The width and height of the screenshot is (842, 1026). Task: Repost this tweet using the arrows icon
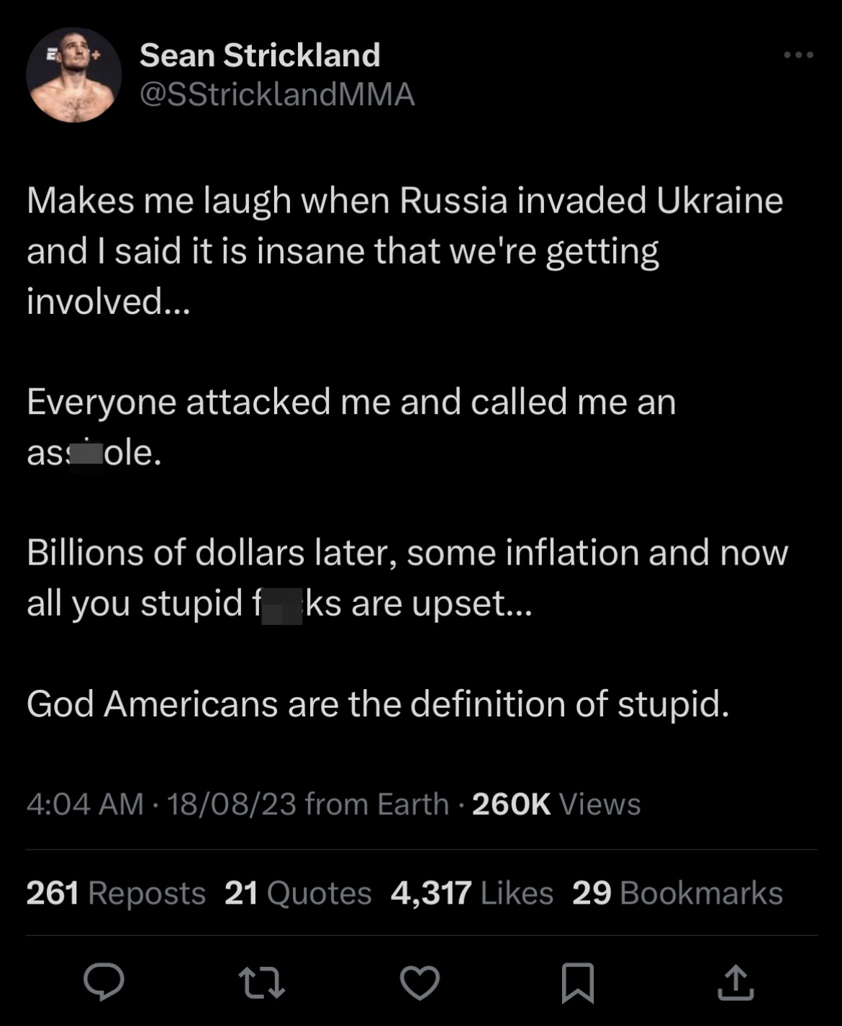(261, 983)
